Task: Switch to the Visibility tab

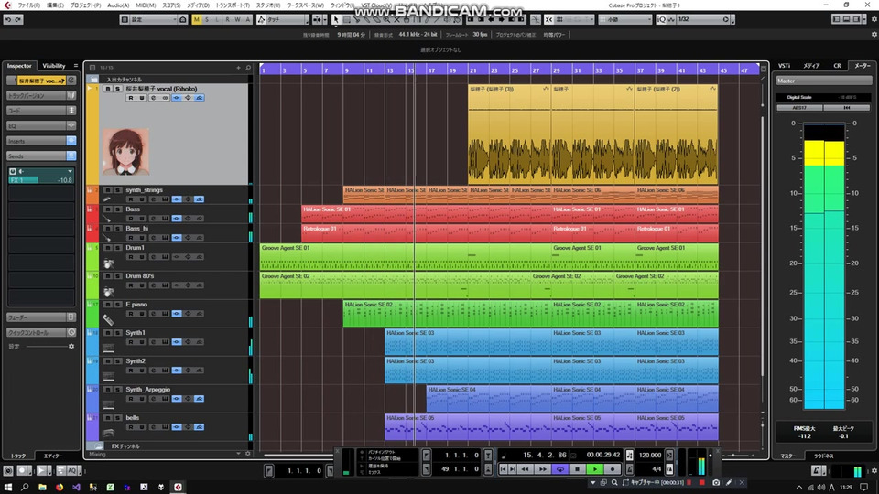Action: pyautogui.click(x=54, y=66)
